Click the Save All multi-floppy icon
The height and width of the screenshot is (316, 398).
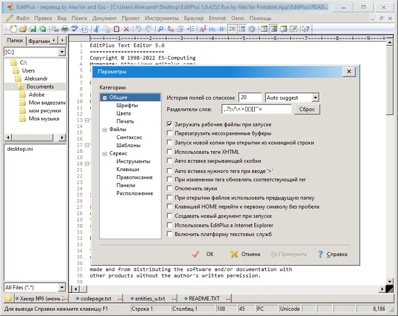tap(43, 29)
